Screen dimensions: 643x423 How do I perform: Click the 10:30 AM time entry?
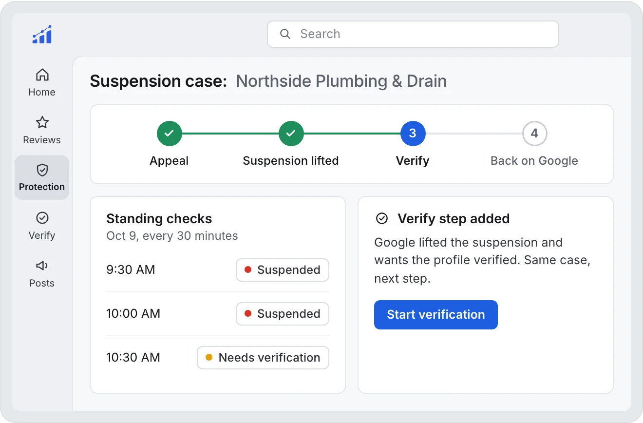[133, 358]
